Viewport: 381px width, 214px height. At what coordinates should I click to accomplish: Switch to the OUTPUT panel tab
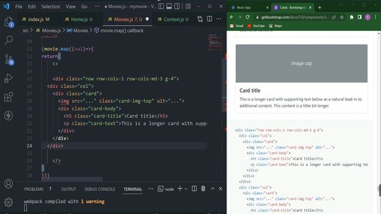pyautogui.click(x=68, y=189)
